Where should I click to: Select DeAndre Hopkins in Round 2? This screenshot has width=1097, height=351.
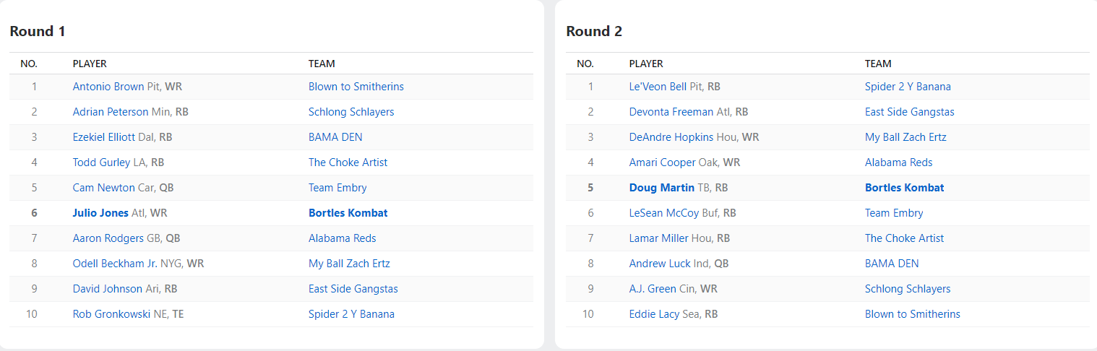pyautogui.click(x=671, y=137)
